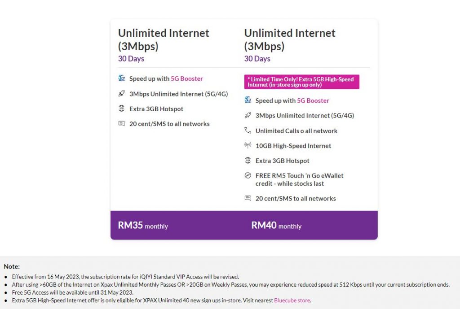Select the RM40 monthly price
460x309 pixels.
point(276,226)
